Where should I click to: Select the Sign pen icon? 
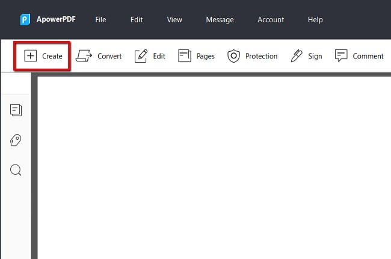[297, 56]
